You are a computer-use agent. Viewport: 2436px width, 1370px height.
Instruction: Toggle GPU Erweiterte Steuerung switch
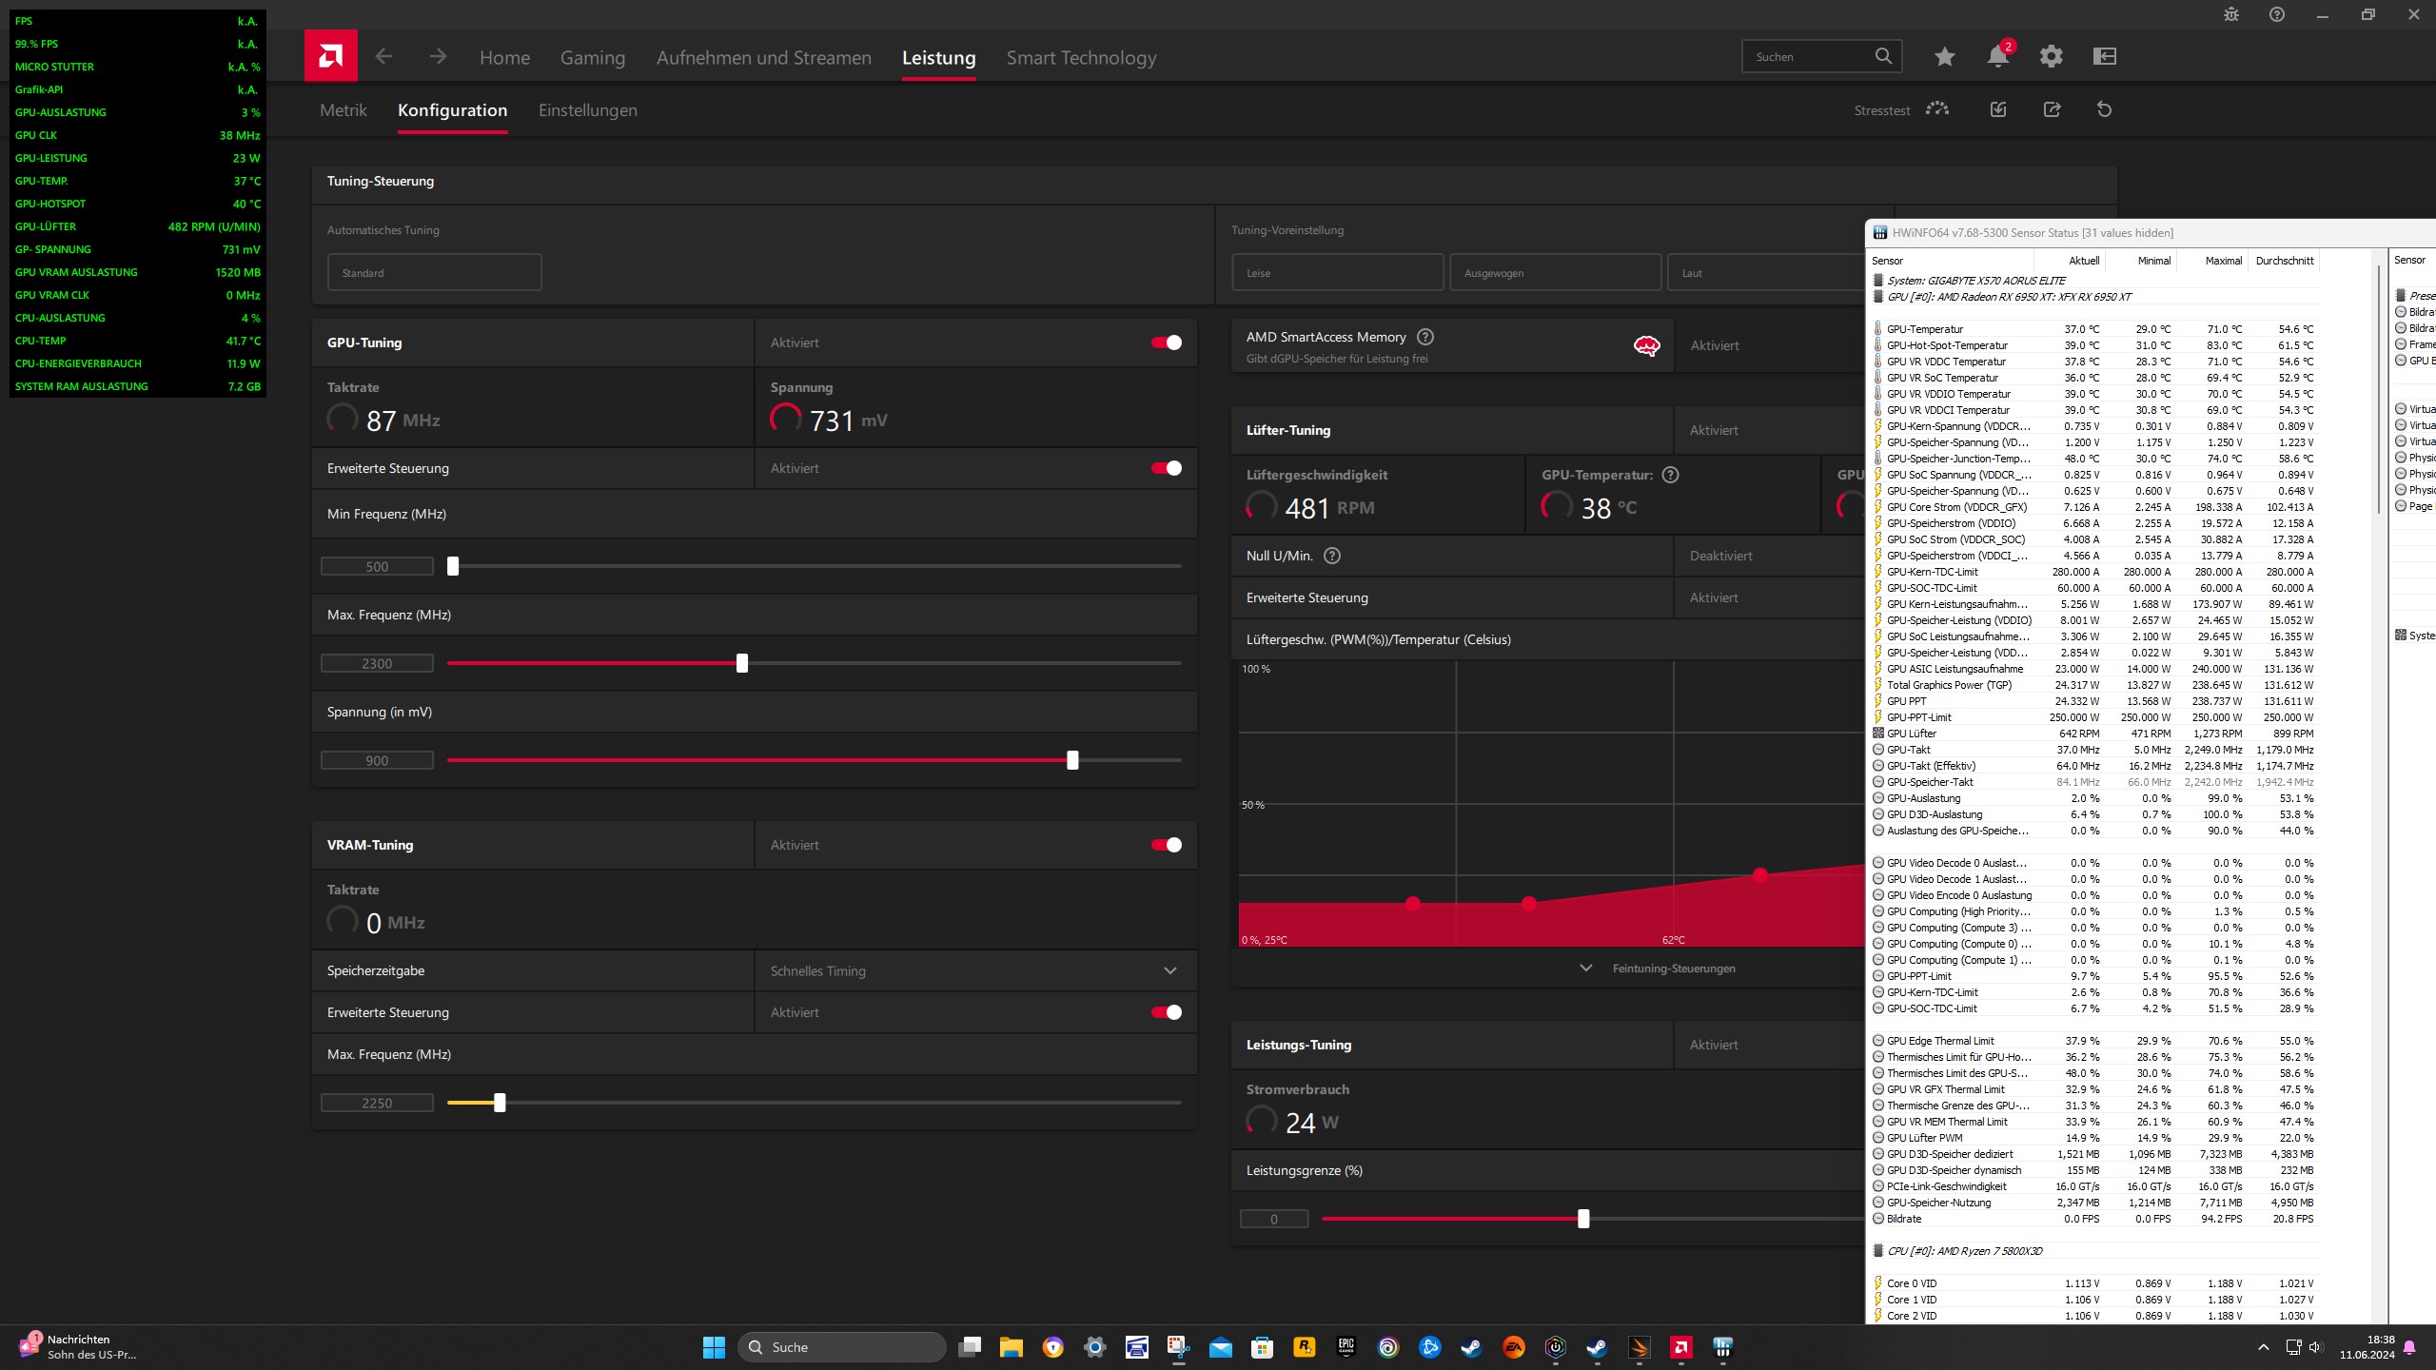pos(1167,468)
